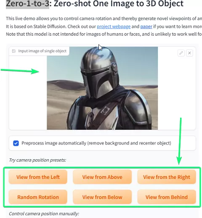Click the Input image of single object label
202x218 pixels.
click(x=42, y=51)
